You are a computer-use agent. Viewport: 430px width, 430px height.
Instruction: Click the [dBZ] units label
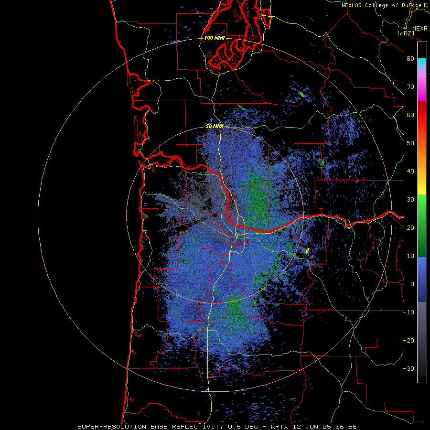tap(406, 33)
